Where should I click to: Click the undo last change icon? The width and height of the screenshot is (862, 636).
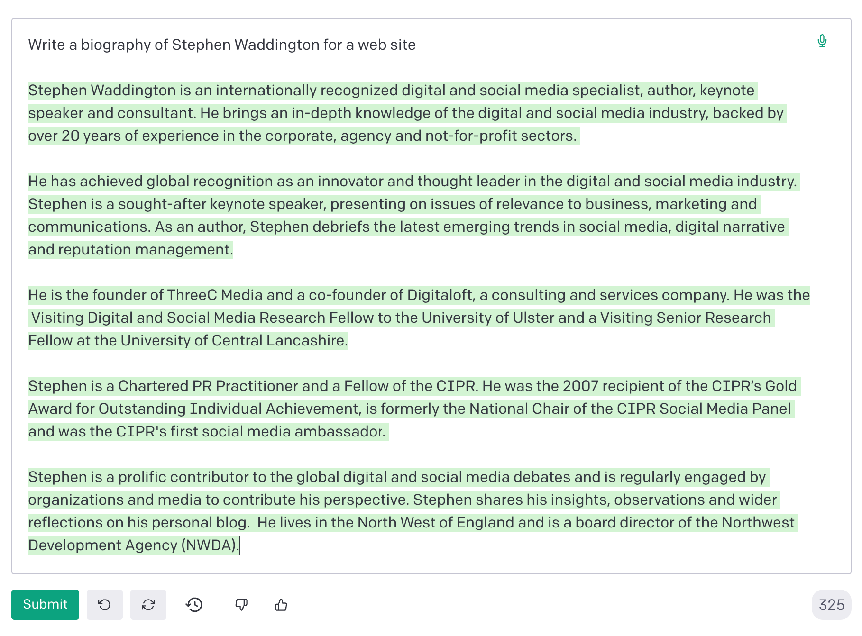(x=104, y=605)
